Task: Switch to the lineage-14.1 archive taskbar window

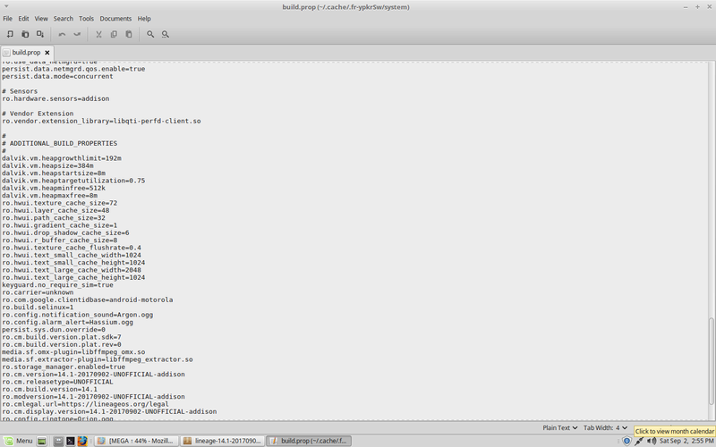Action: [222, 441]
